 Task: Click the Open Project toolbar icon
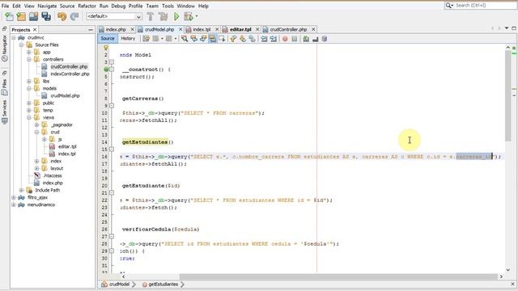34,16
